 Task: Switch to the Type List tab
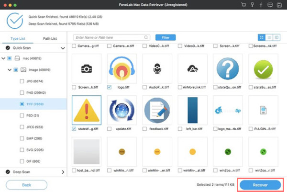(x=18, y=38)
